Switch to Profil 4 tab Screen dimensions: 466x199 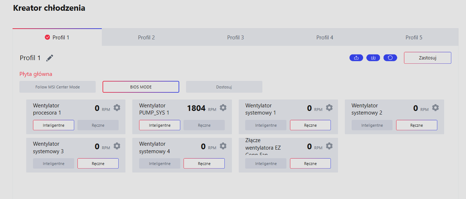click(x=324, y=38)
